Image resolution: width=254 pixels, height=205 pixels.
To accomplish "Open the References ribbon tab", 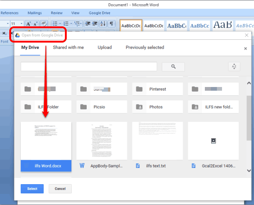I will tap(10, 13).
